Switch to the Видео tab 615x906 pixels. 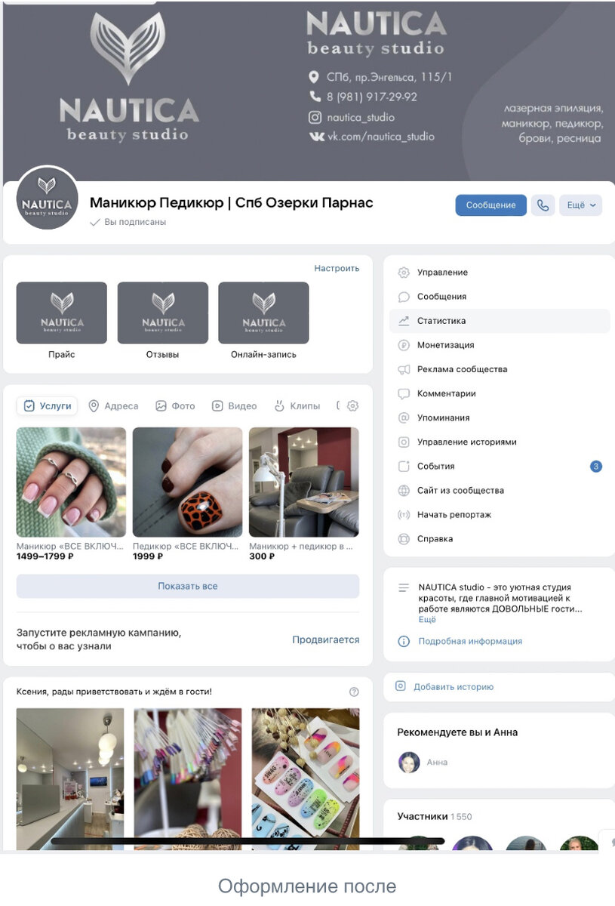pyautogui.click(x=234, y=405)
